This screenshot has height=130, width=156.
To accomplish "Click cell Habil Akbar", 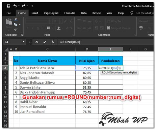I will pyautogui.click(x=47, y=102).
